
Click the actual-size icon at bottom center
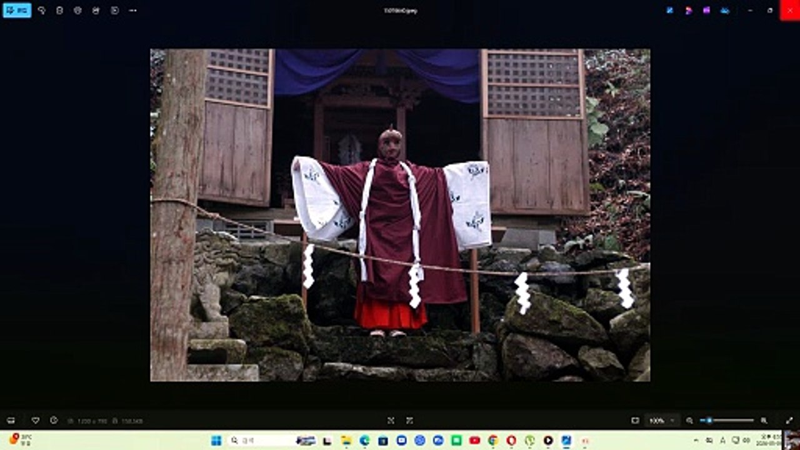pyautogui.click(x=409, y=421)
